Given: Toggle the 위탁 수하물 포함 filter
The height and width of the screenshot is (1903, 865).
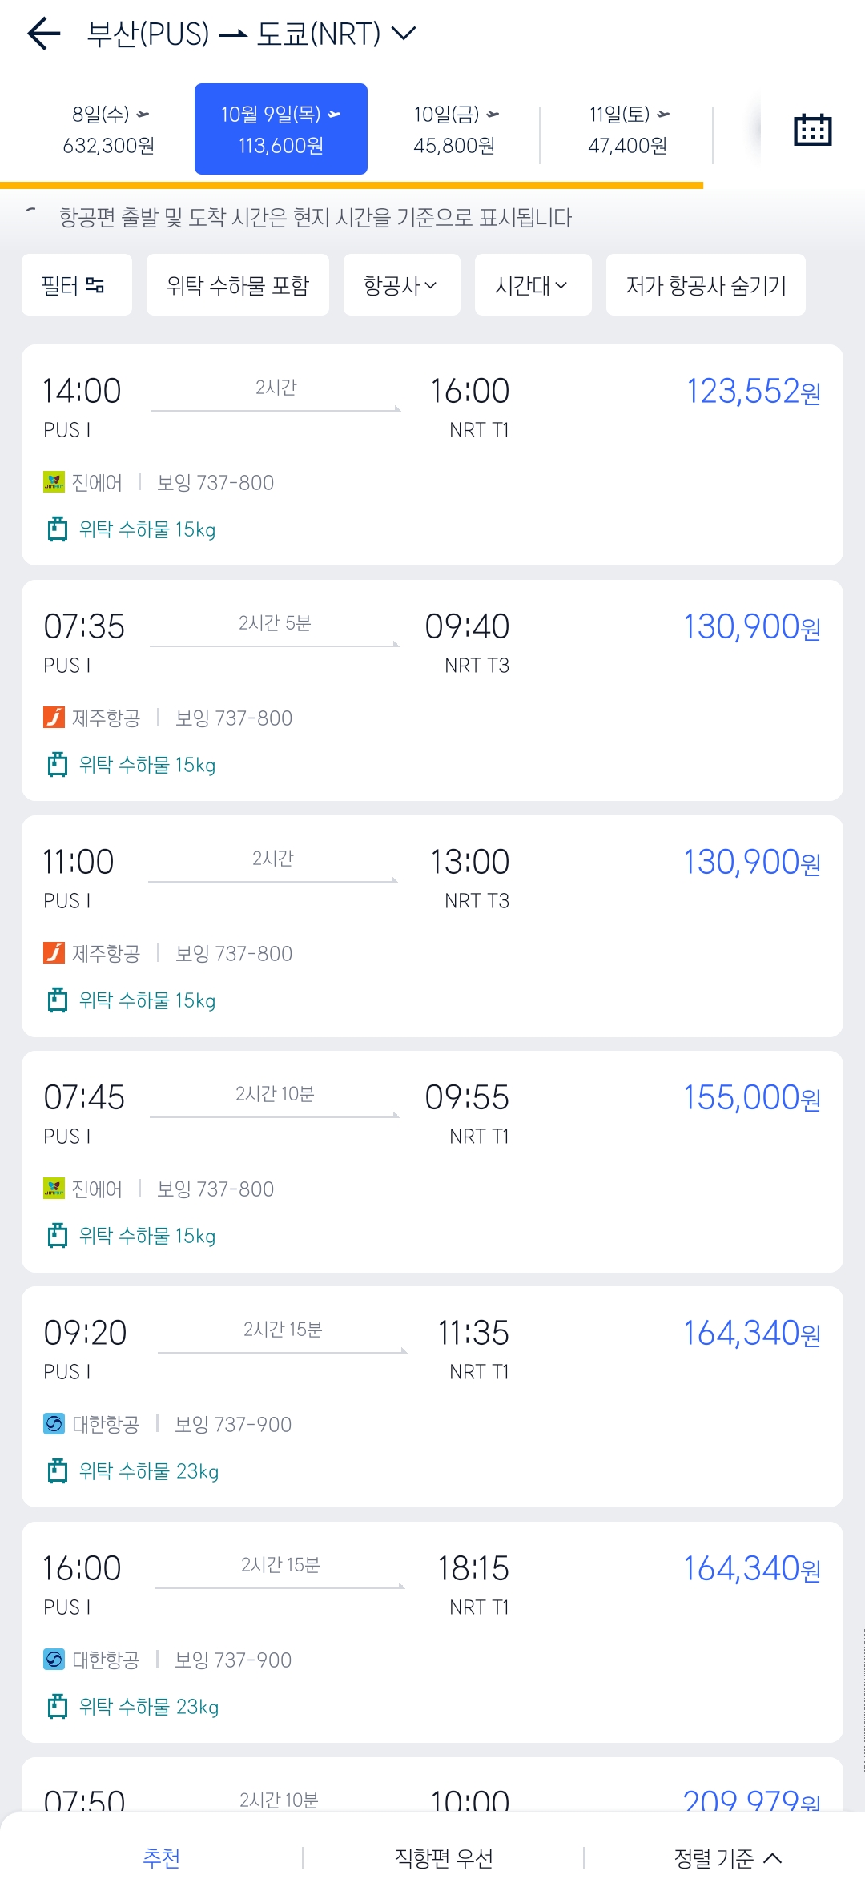Looking at the screenshot, I should click(238, 285).
